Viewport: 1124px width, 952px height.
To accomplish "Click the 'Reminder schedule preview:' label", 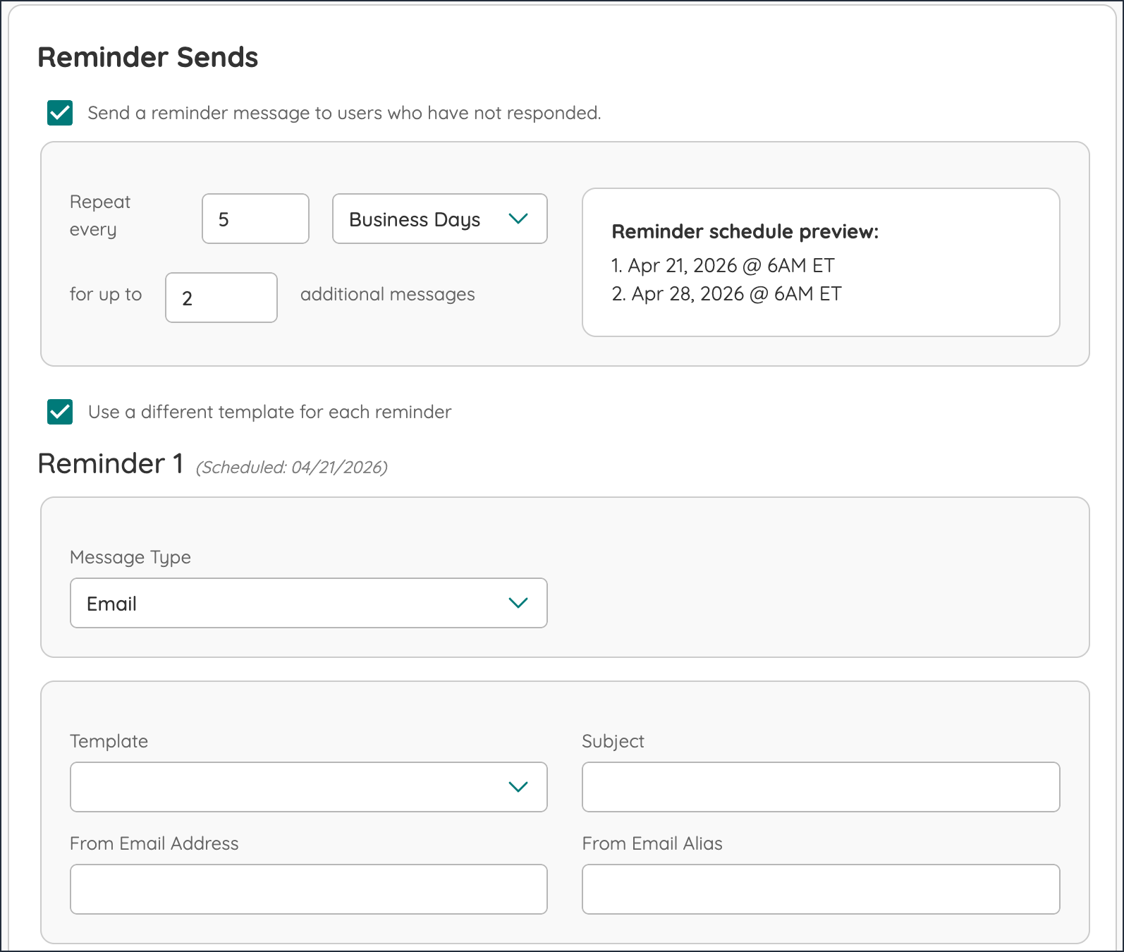I will coord(745,231).
